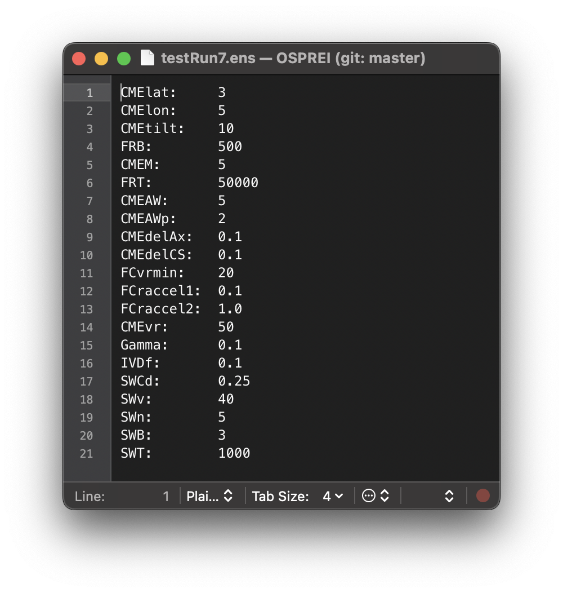Close the testRun7.ens window

click(x=79, y=59)
